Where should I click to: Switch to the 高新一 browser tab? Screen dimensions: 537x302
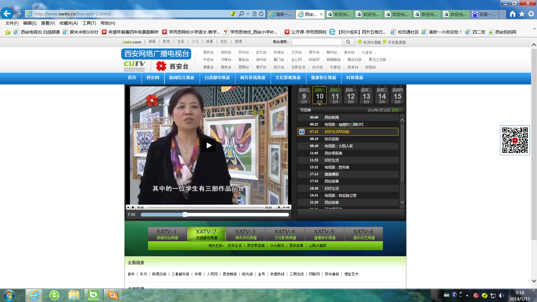coord(281,14)
